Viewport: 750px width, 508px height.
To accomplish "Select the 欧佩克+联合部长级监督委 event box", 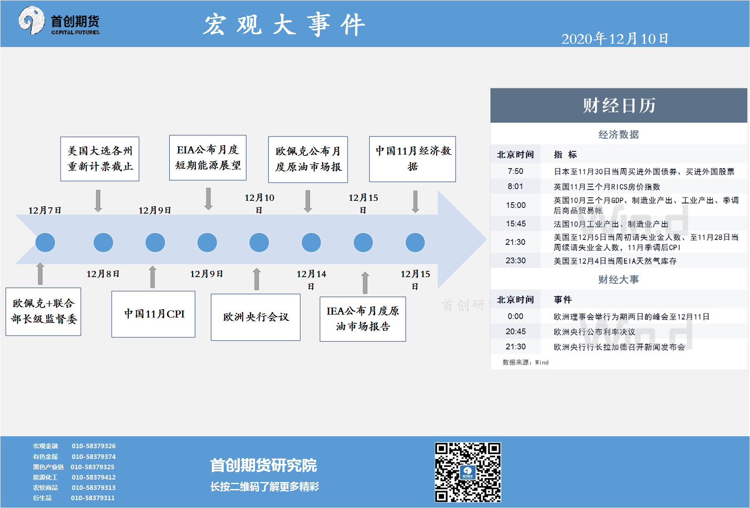I will click(x=43, y=311).
